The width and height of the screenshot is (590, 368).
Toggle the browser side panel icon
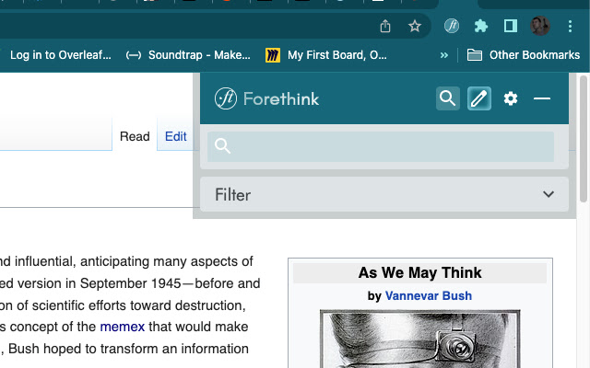pos(511,26)
